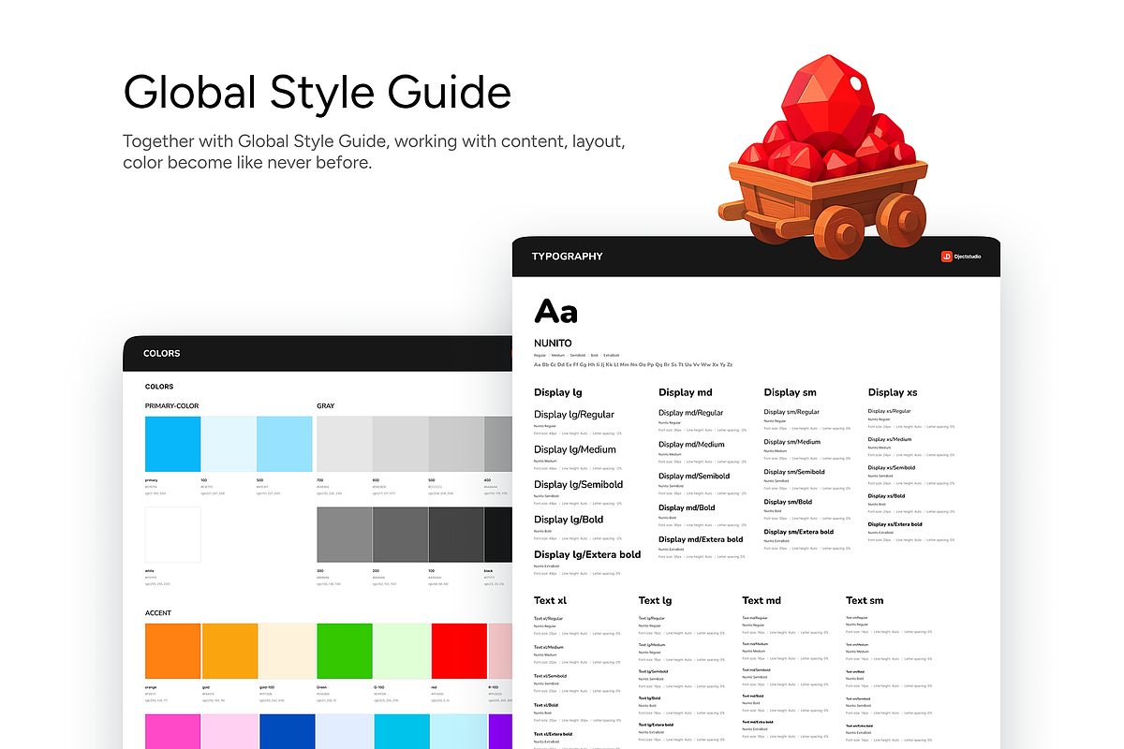Select the dark blue accent swatch
Screen dimensions: 1124x749
click(x=288, y=731)
